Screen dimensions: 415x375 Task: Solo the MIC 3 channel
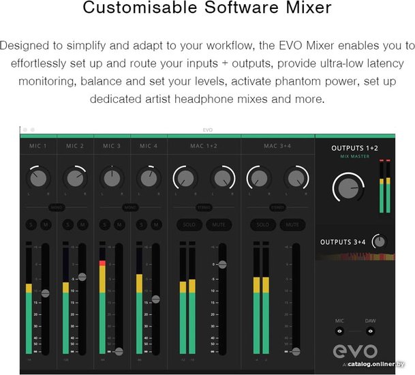click(x=104, y=225)
